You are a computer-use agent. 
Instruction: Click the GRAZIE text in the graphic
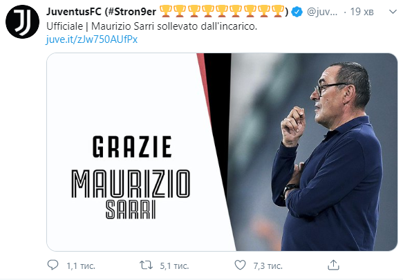pos(132,147)
